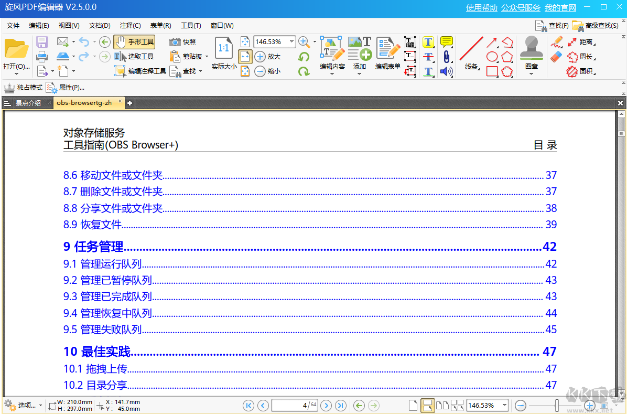Go to next page using the bottom arrow button
Viewport: 627px width, 414px height.
pos(326,405)
